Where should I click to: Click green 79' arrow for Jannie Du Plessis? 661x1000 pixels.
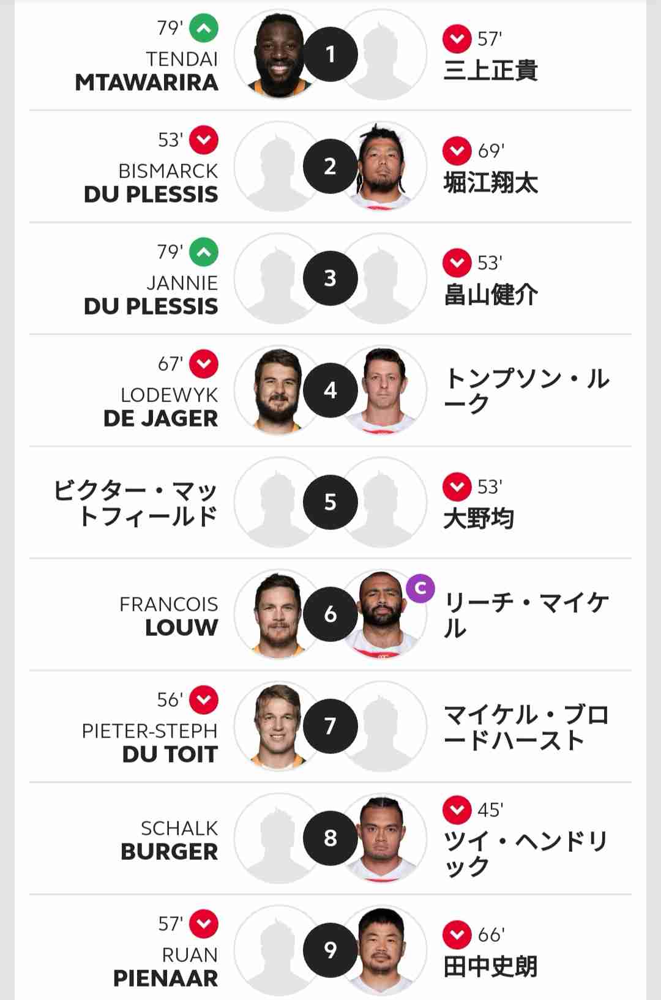[x=204, y=252]
